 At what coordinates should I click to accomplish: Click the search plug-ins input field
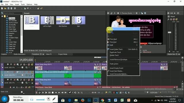coord(13,13)
